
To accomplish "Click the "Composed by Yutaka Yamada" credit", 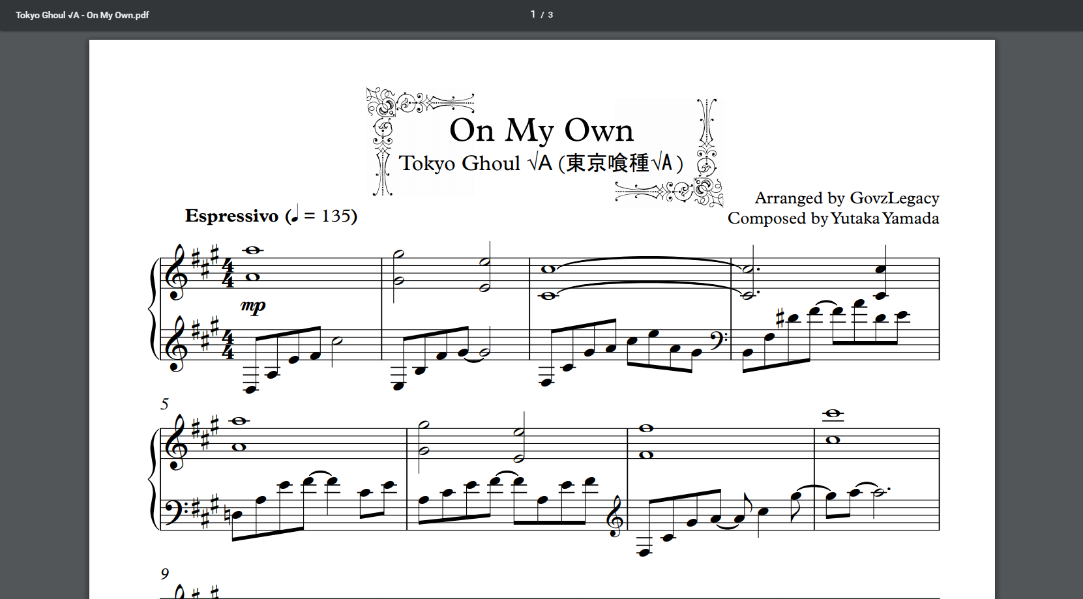I will tap(833, 218).
